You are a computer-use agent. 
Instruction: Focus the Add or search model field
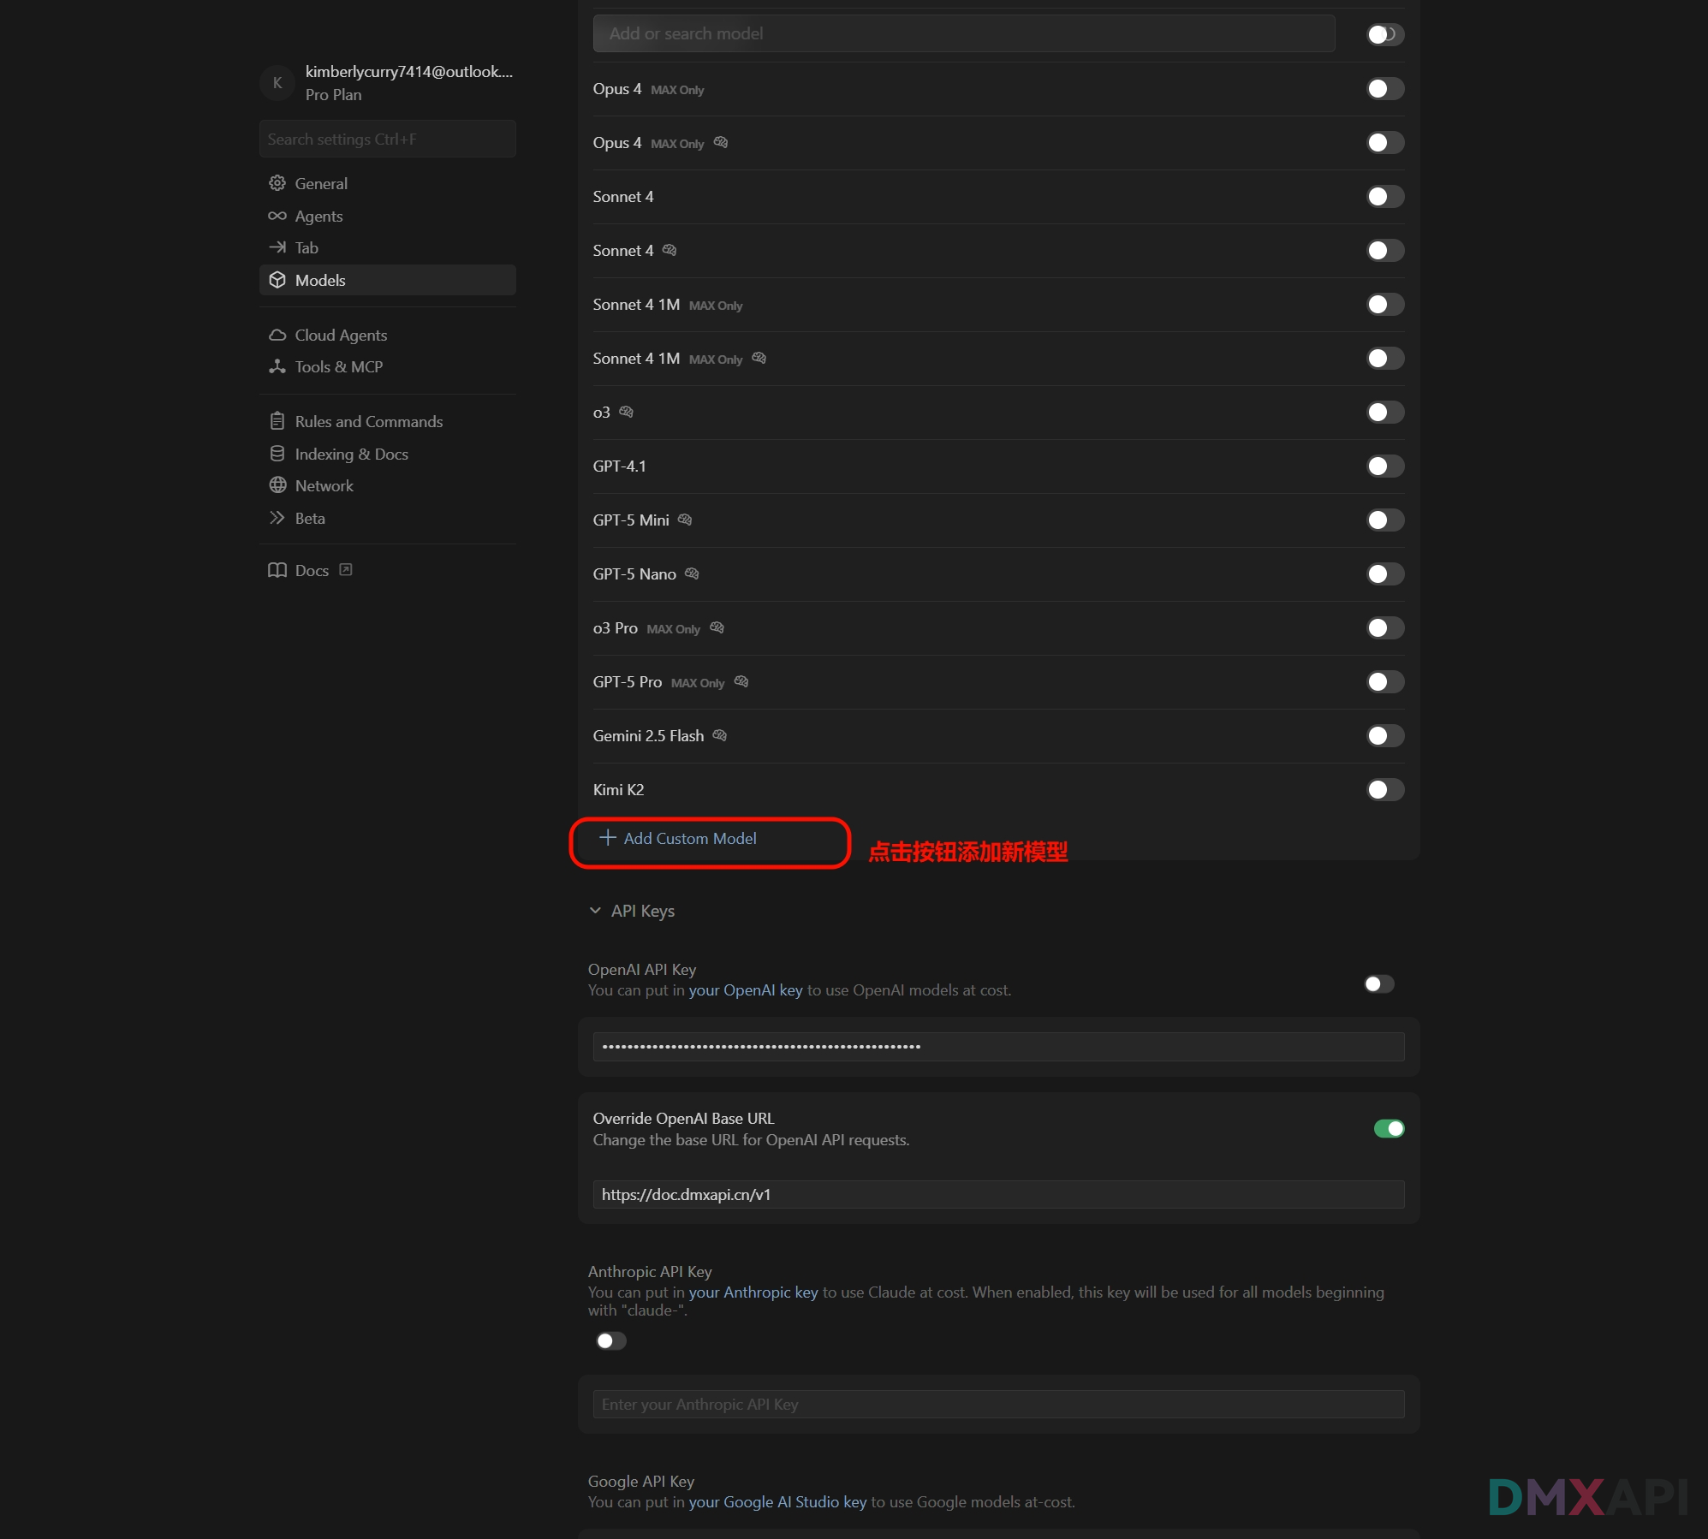click(963, 33)
